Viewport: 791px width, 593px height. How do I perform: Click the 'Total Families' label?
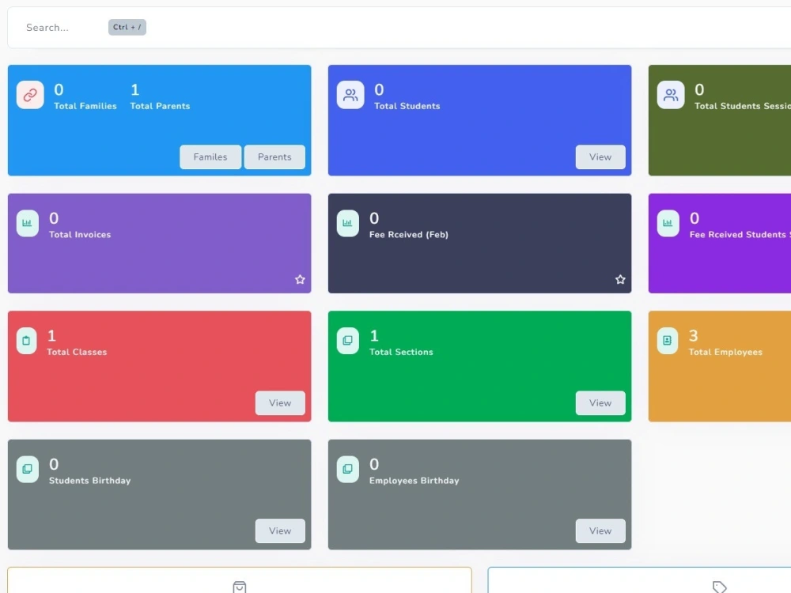click(85, 106)
